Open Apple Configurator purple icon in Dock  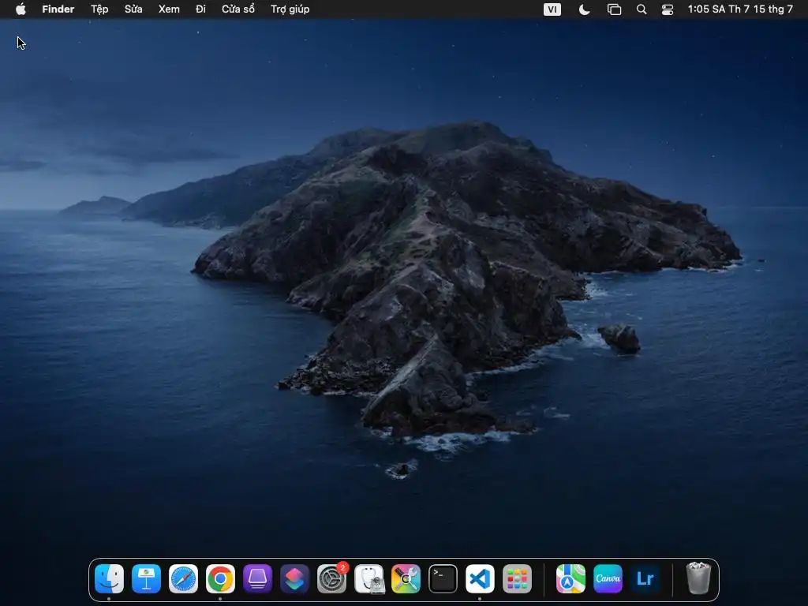258,578
